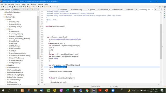Open the NetSuite menu
The width and height of the screenshot is (166, 93).
click(x=33, y=4)
